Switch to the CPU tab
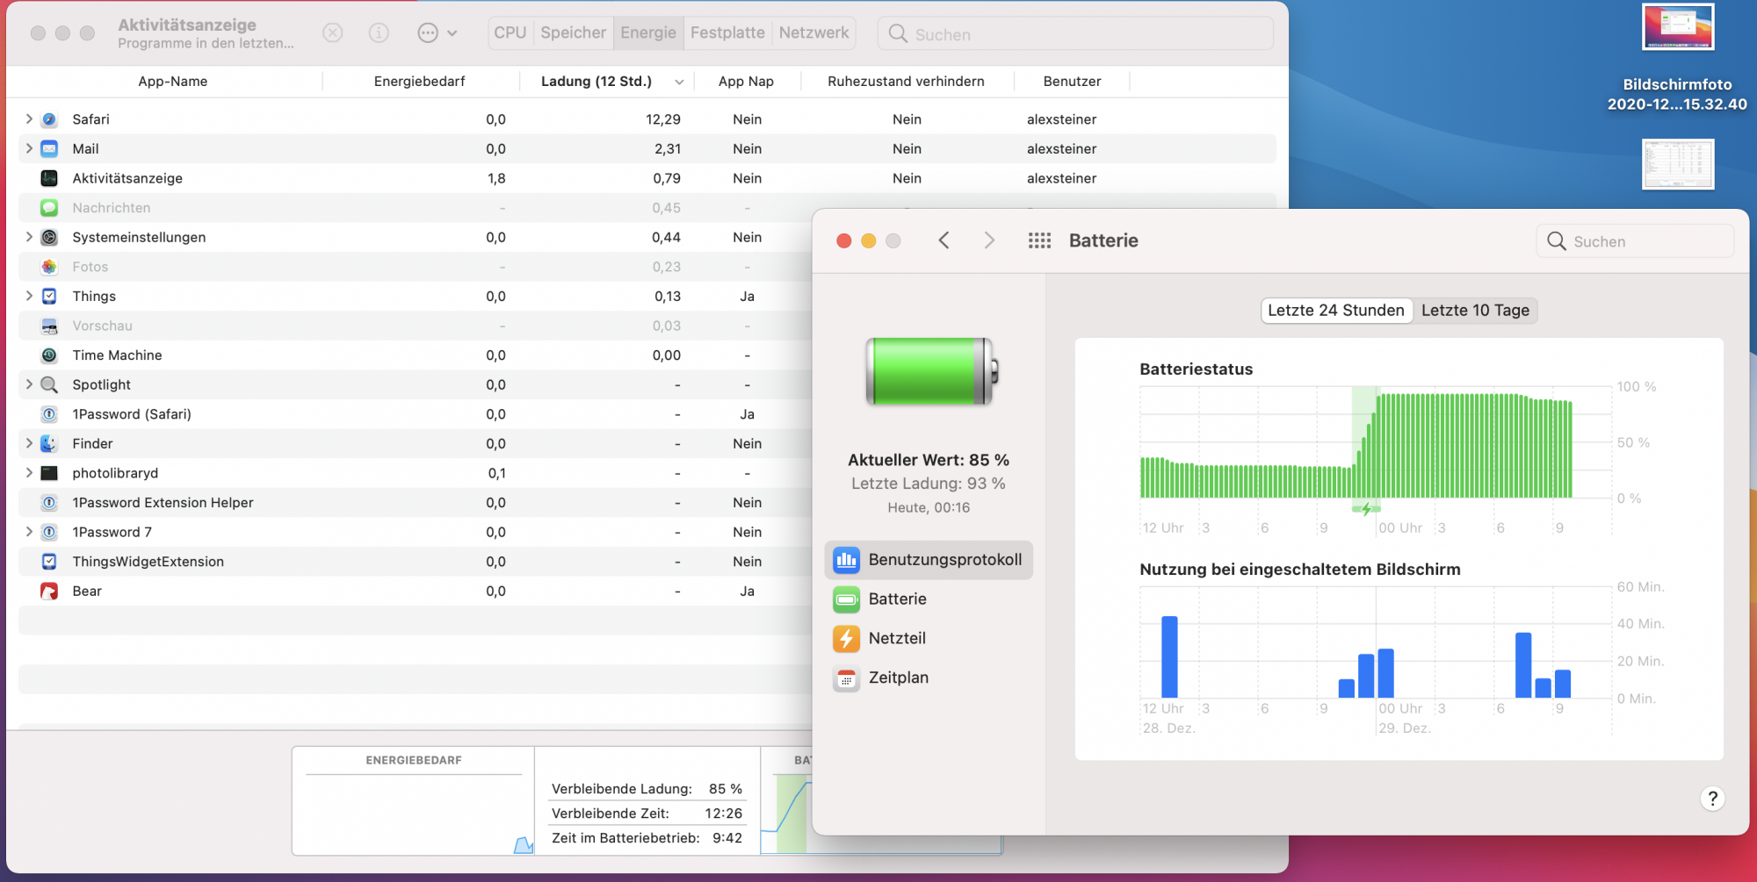 [x=510, y=33]
